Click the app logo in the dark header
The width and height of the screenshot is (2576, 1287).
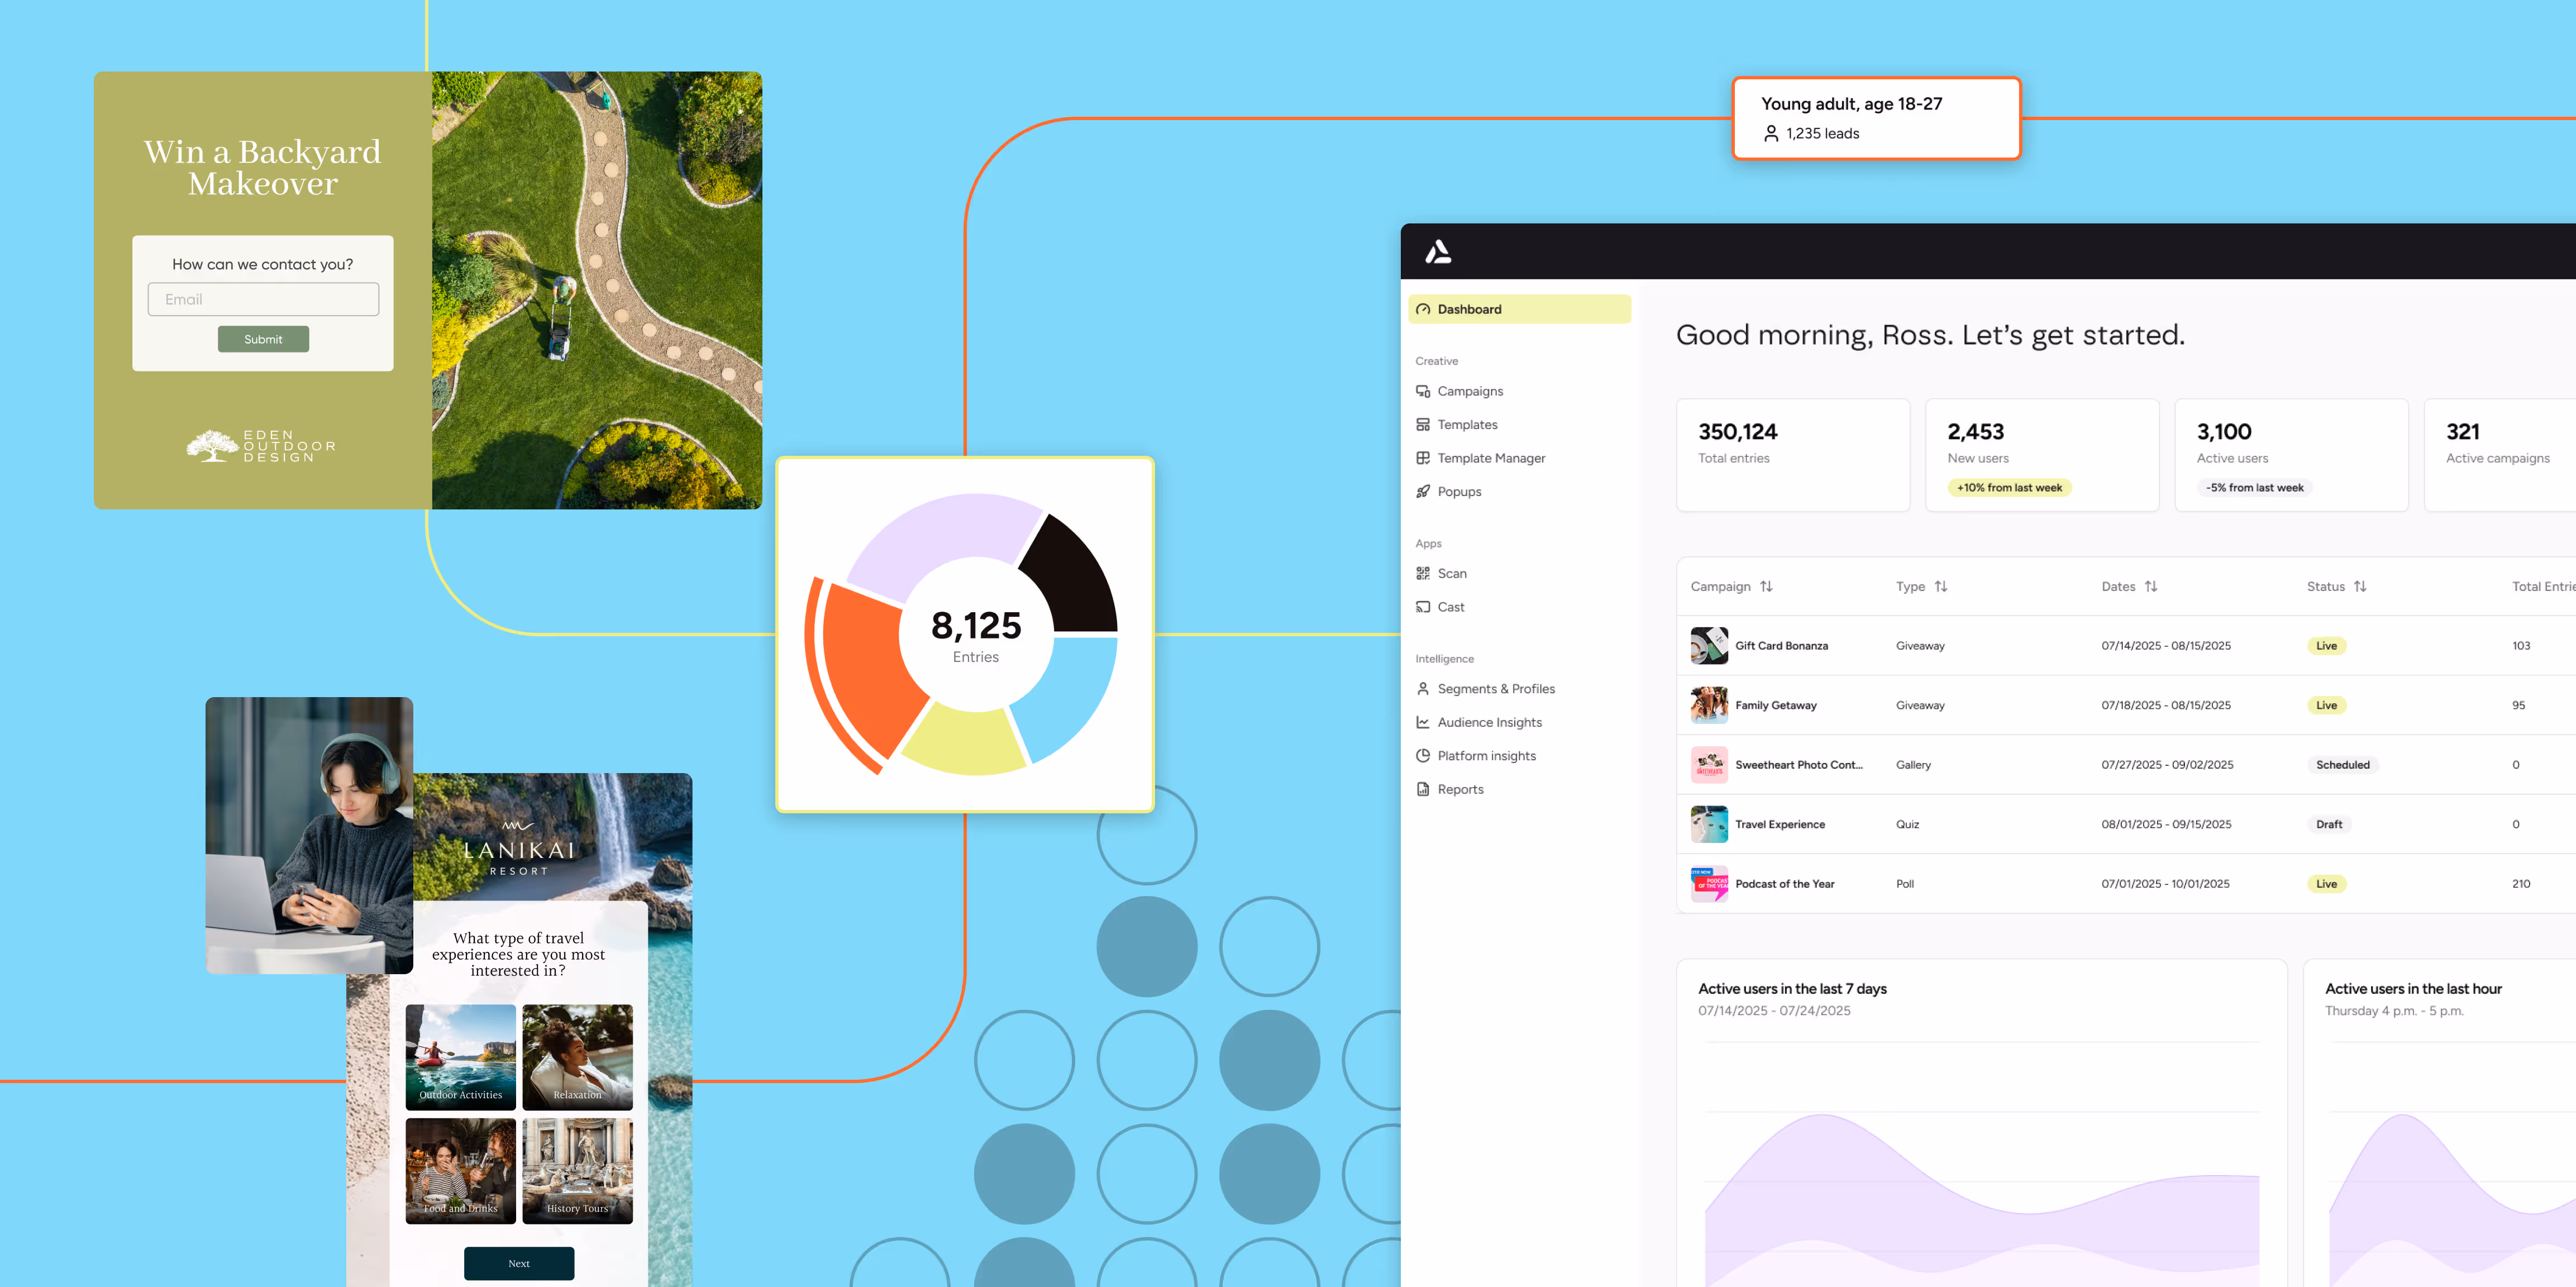point(1438,251)
